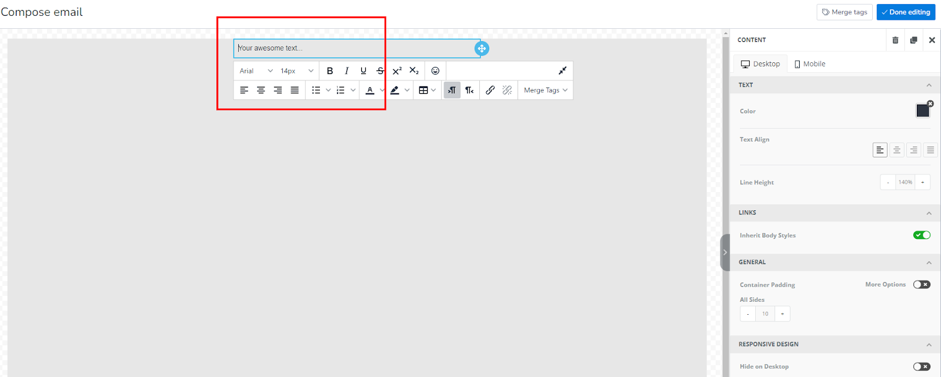
Task: Insert a table icon
Action: point(423,90)
